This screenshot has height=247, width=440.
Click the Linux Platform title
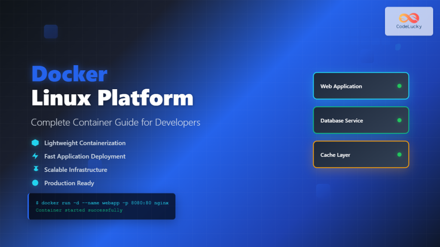click(x=112, y=98)
